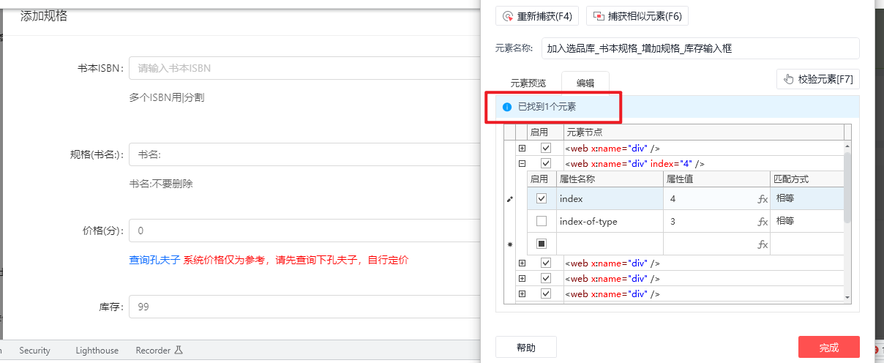Click the 价格(分) input showing 0
Screen dimensions: 884x363
pyautogui.click(x=304, y=231)
